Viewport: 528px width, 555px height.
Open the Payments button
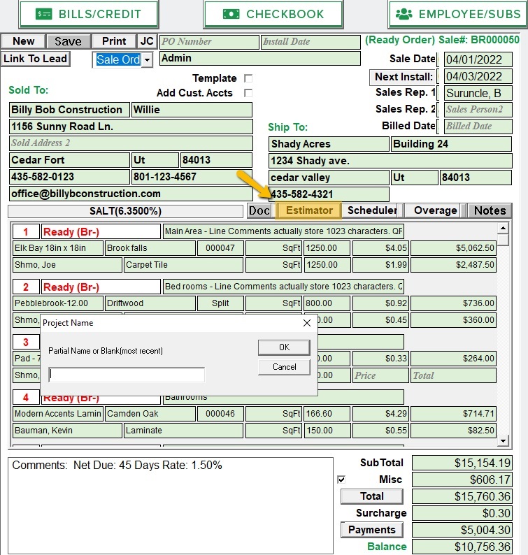[x=372, y=530]
